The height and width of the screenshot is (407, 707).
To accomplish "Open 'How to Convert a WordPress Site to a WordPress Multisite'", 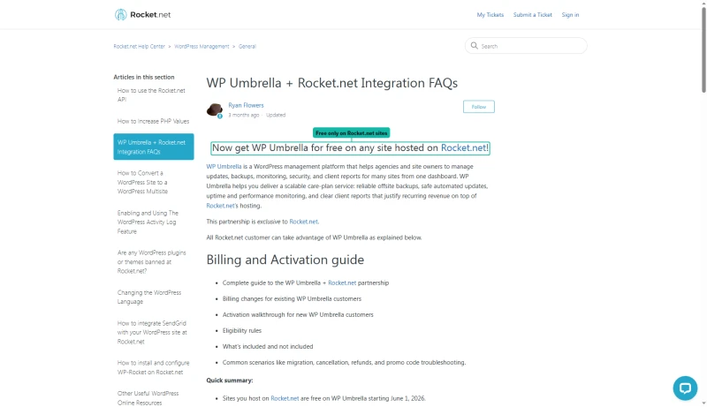I will [142, 183].
